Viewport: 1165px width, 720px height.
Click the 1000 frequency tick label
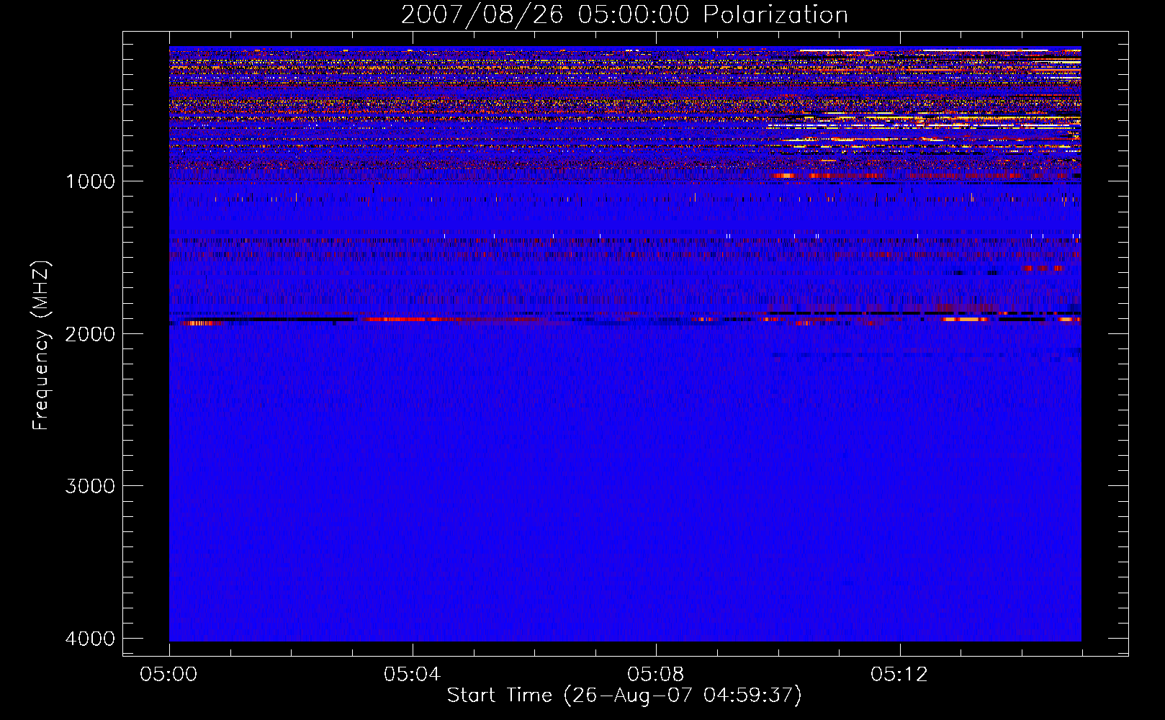coord(90,181)
